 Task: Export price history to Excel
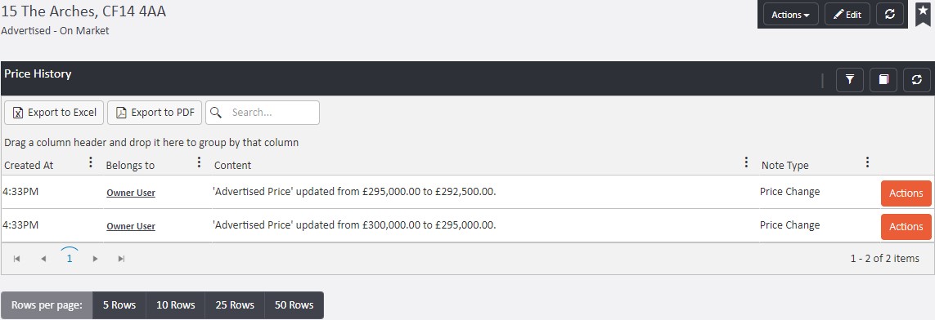coord(54,113)
